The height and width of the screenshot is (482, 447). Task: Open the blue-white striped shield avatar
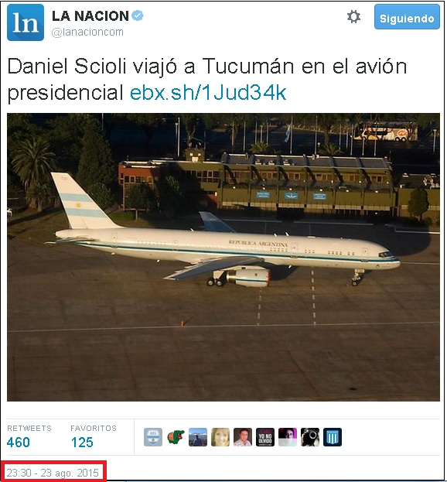coord(333,437)
